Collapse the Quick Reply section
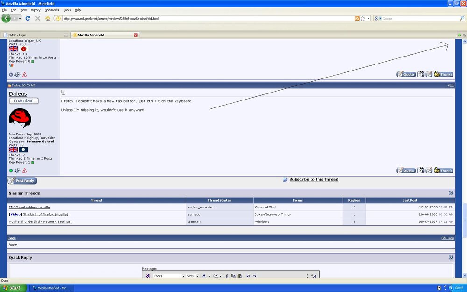Screen dimensions: 467x292 tap(451, 257)
